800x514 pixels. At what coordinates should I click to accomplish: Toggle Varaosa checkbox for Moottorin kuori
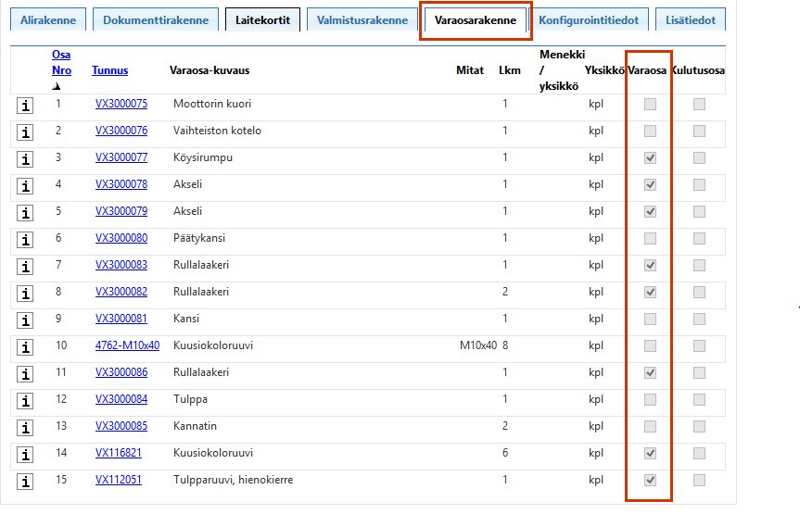[x=651, y=105]
